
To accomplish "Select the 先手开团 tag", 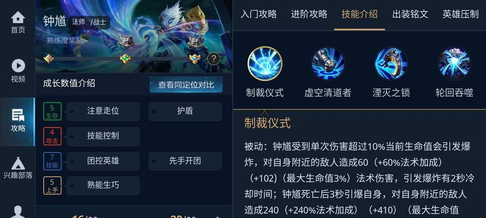I will tap(185, 161).
